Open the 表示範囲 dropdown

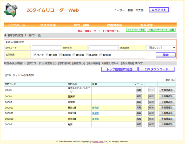pyautogui.click(x=161, y=48)
